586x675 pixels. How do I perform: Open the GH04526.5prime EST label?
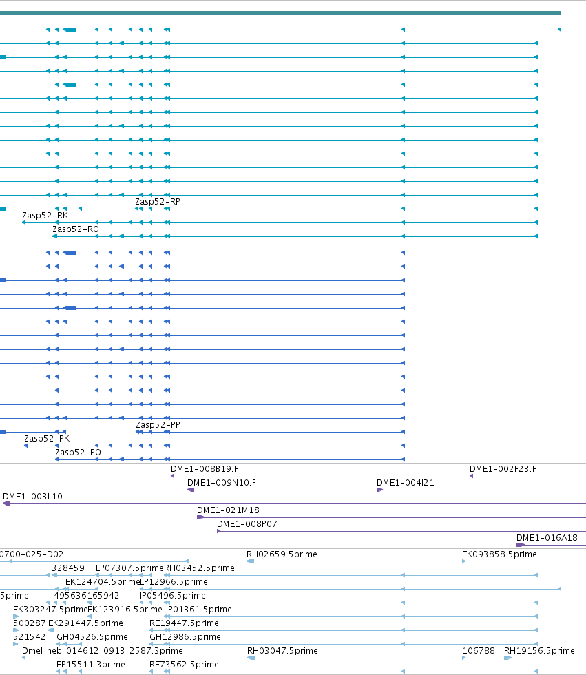click(92, 637)
